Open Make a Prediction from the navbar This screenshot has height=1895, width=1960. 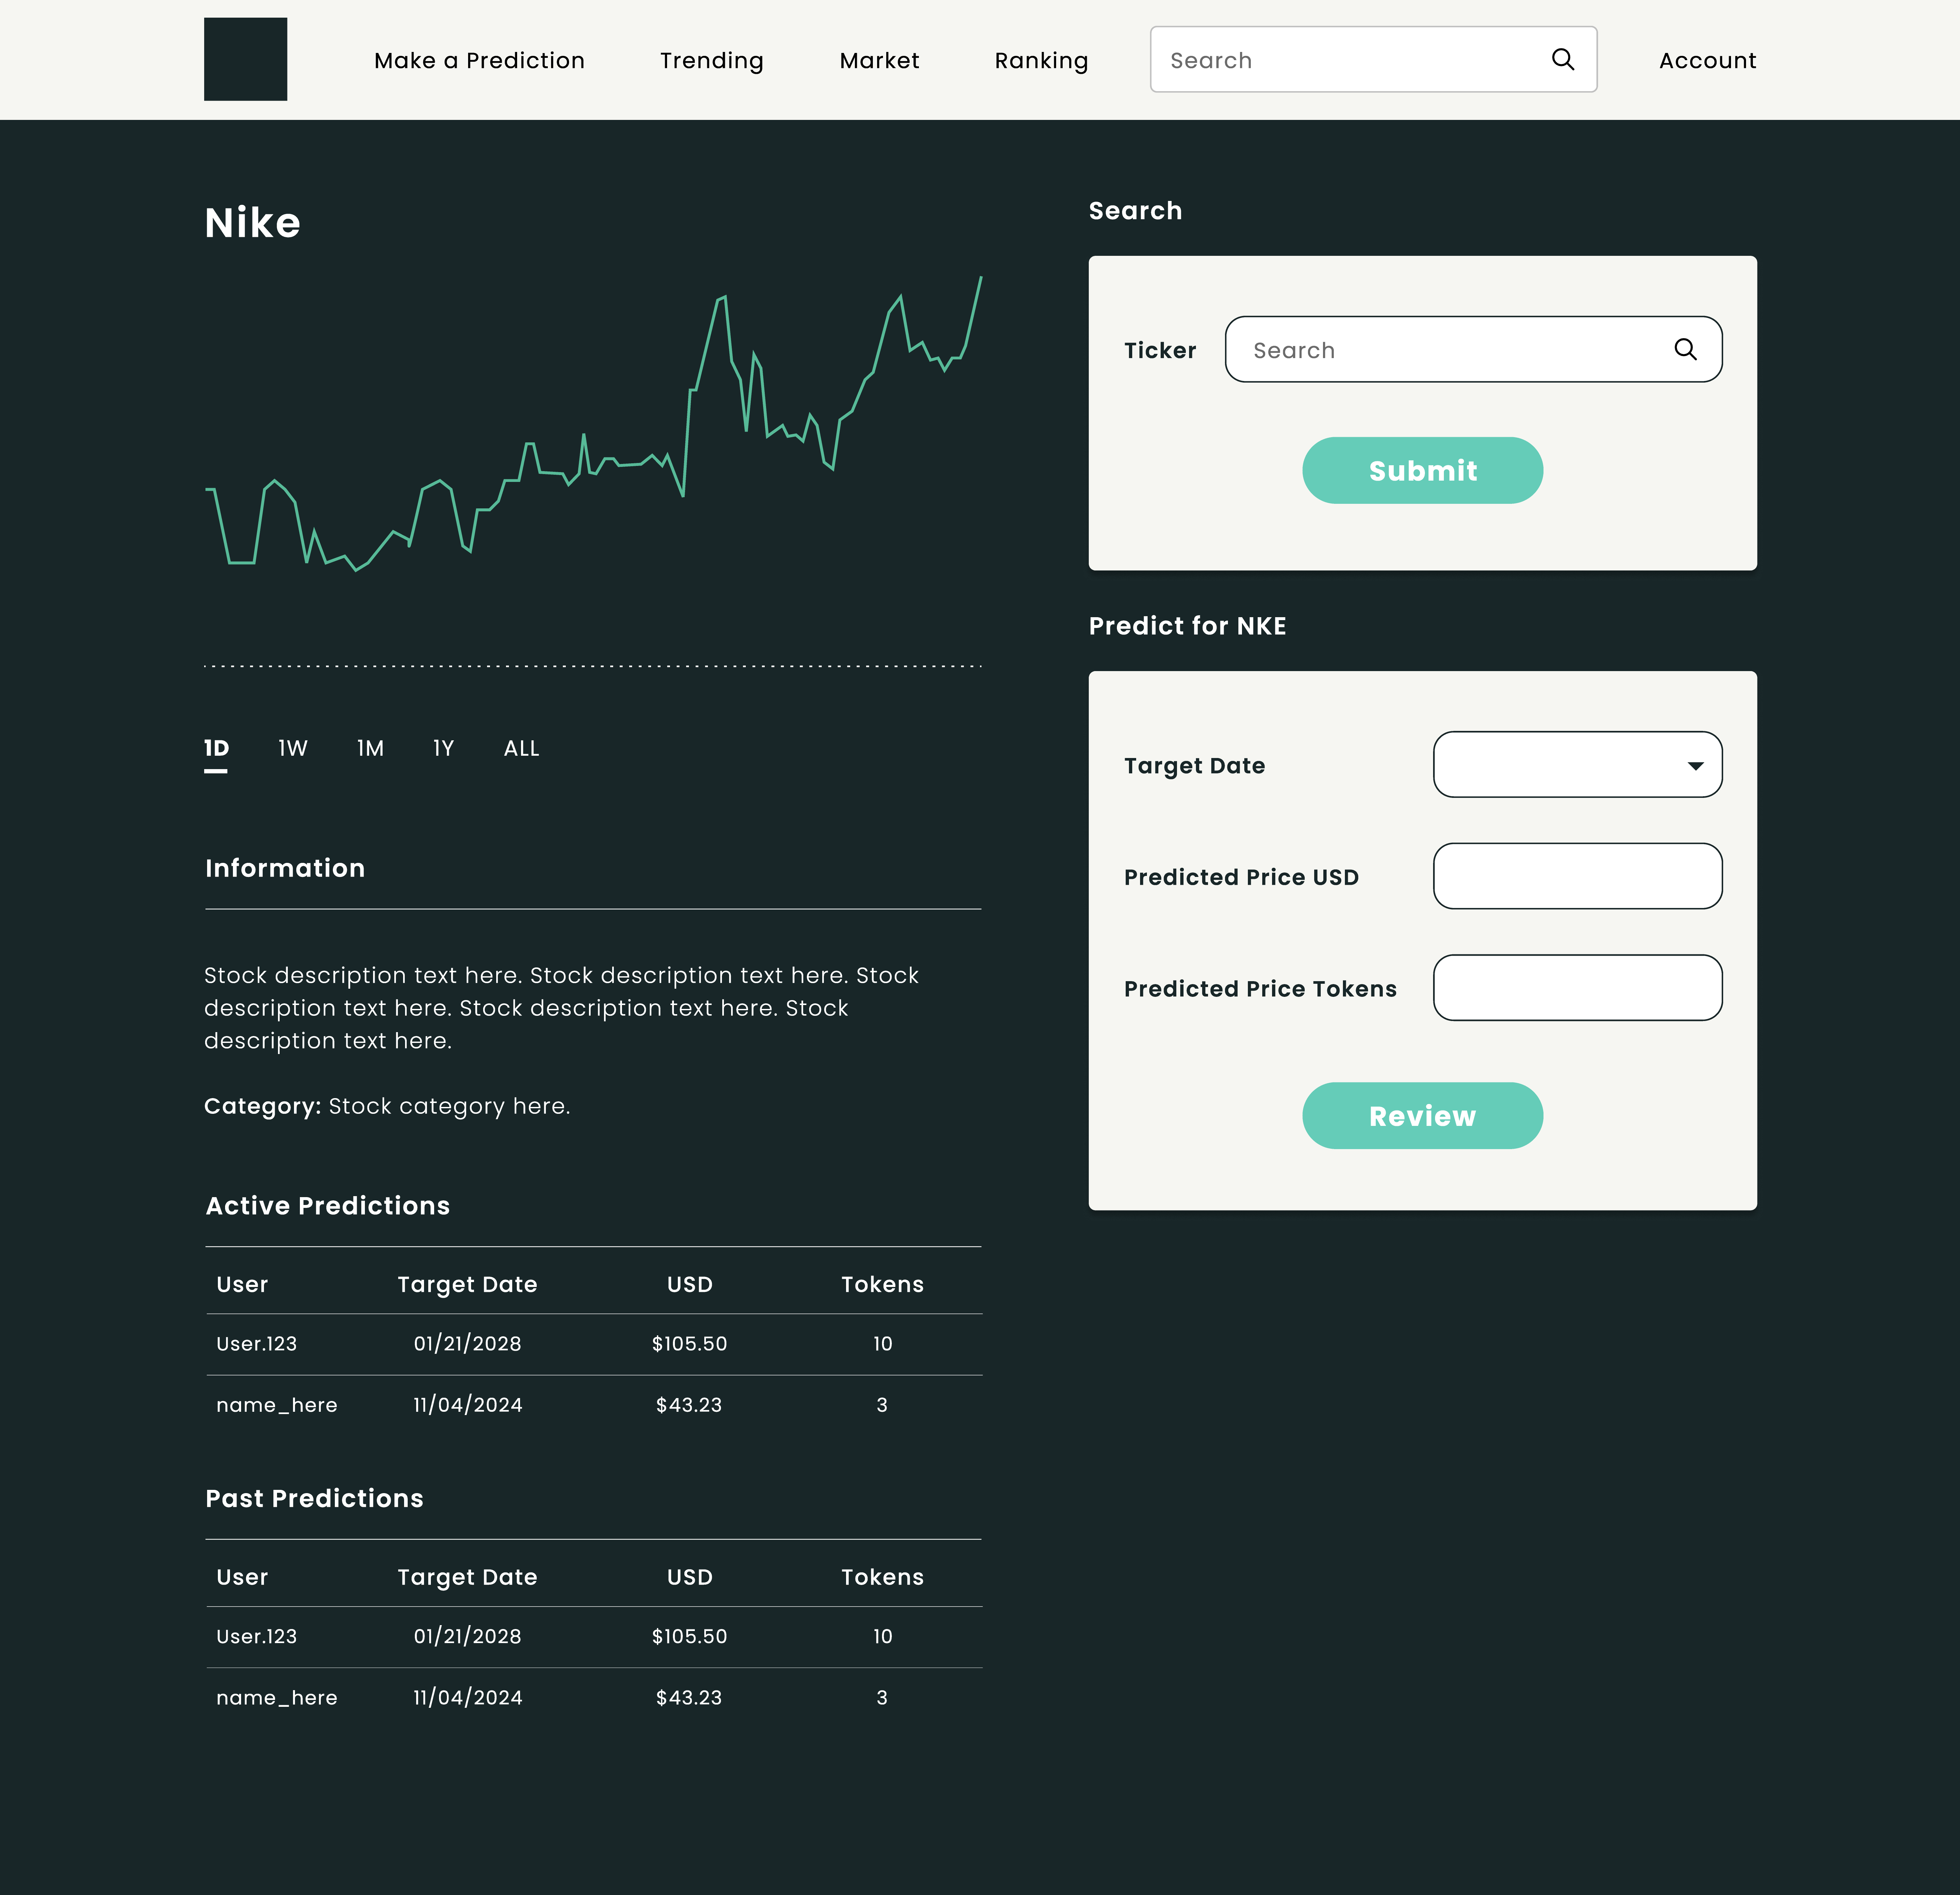click(x=479, y=60)
